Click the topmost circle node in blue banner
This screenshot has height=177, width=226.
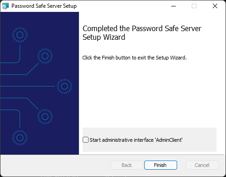click(x=20, y=35)
